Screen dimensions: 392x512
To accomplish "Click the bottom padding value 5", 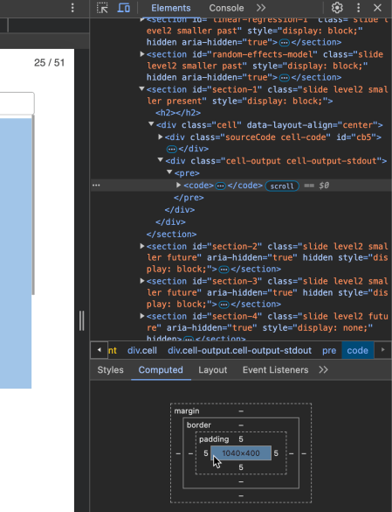I will (x=241, y=467).
